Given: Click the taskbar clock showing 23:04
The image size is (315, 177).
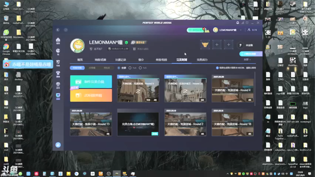Looking at the screenshot, I should (300, 173).
